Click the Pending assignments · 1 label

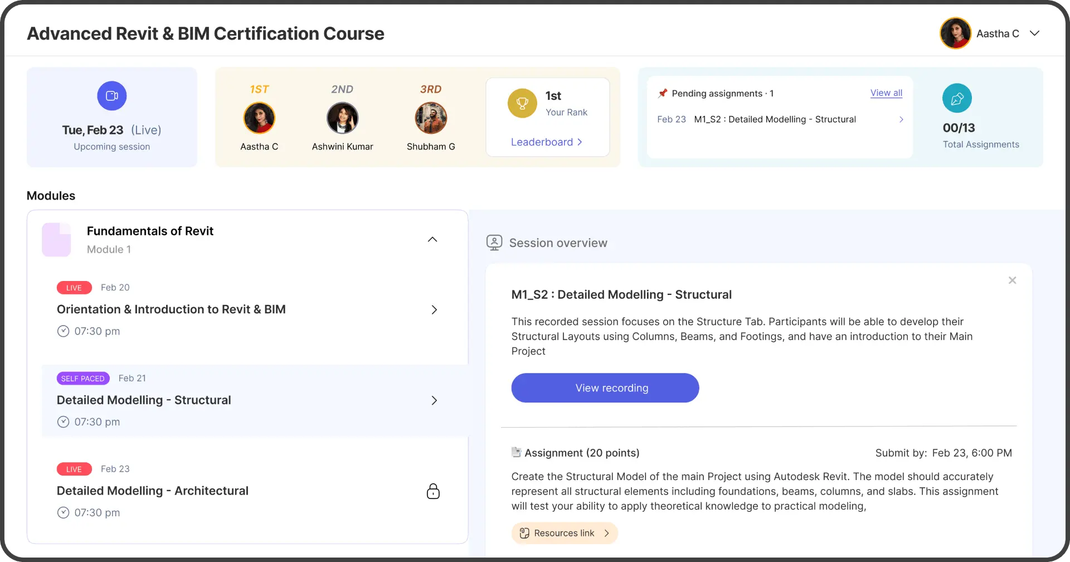(x=722, y=93)
